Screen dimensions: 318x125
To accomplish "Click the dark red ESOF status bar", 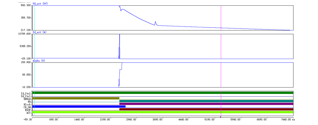I will tap(206, 109).
